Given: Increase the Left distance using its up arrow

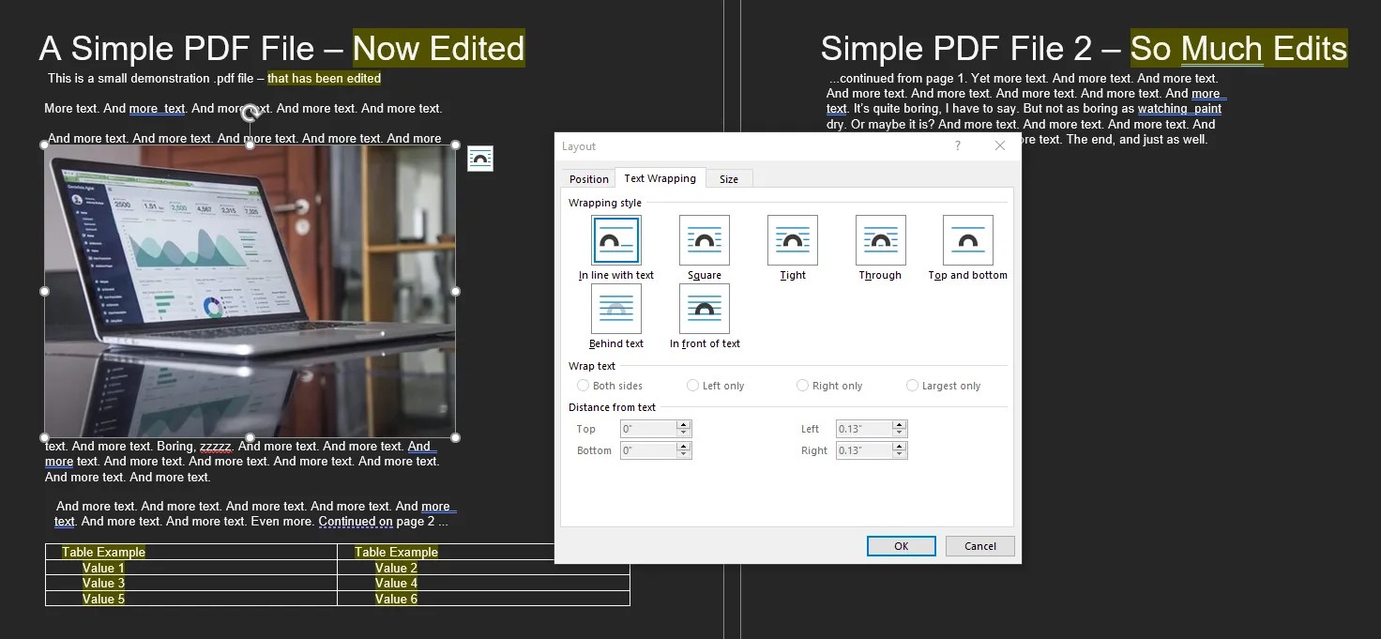Looking at the screenshot, I should 899,424.
